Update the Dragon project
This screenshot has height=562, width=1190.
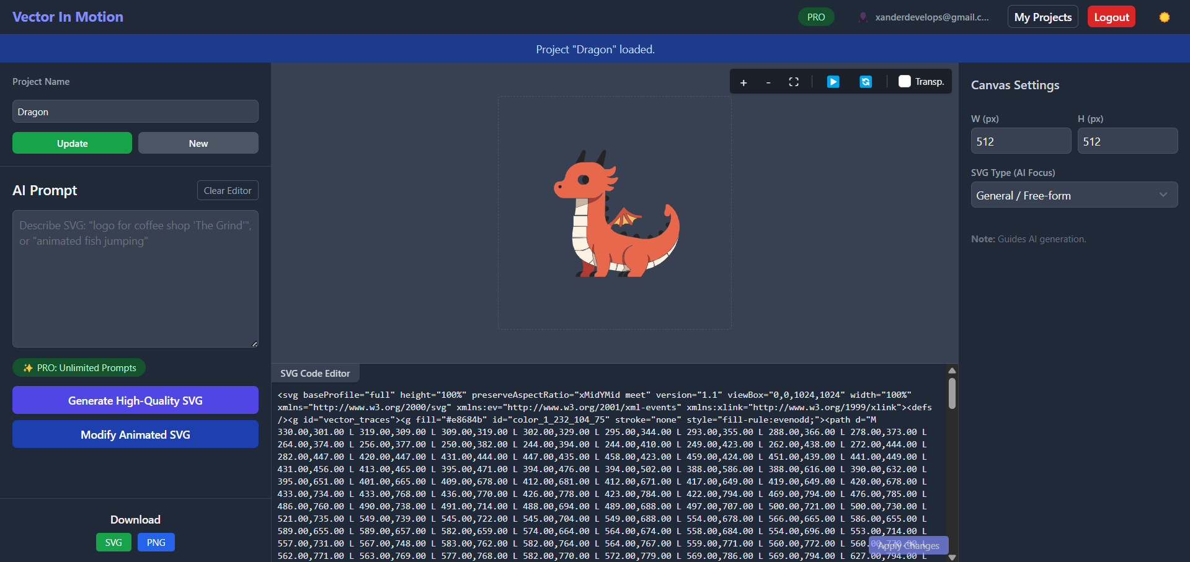[72, 143]
